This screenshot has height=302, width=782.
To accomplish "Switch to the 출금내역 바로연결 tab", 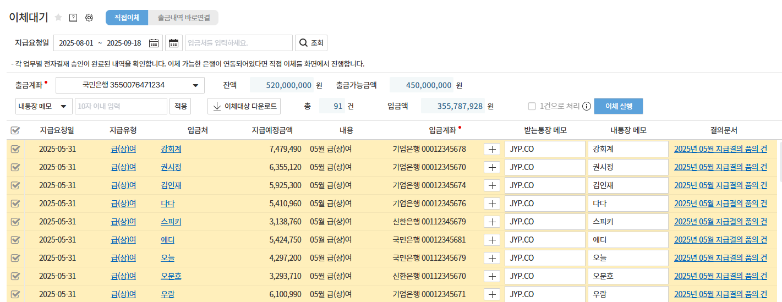I will (183, 18).
